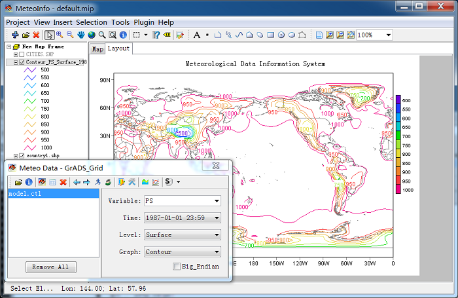The width and height of the screenshot is (458, 298).
Task: Click the Section Plot chart icon
Action: [156, 182]
